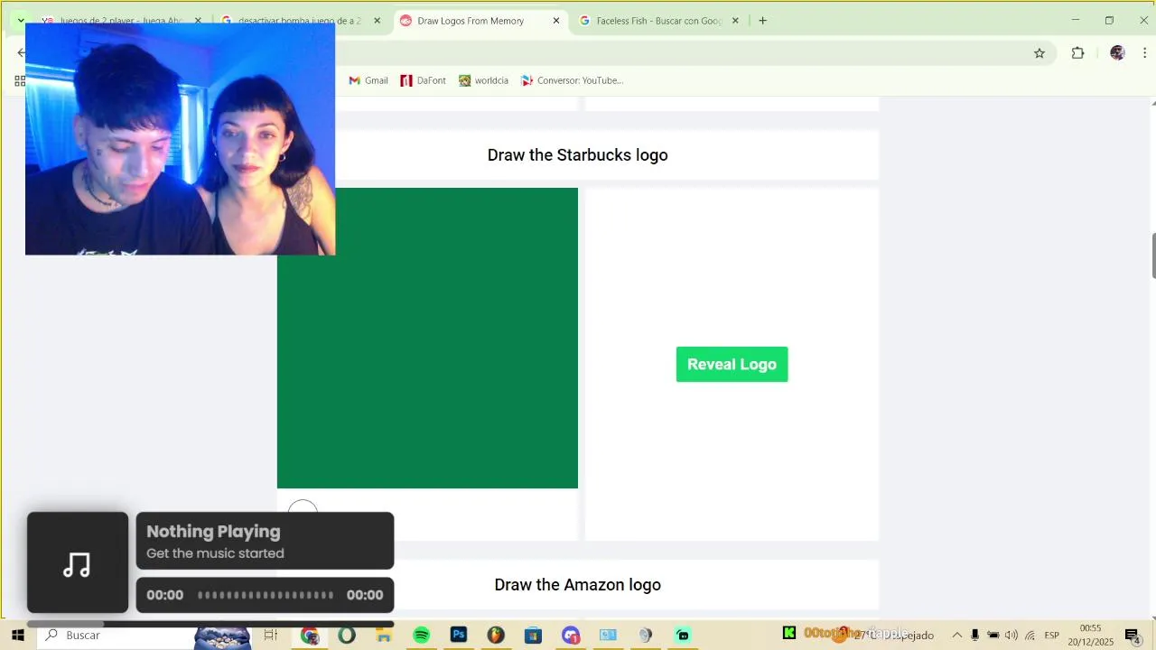This screenshot has width=1156, height=650.
Task: Close the desactivar bomba tab
Action: pyautogui.click(x=378, y=21)
